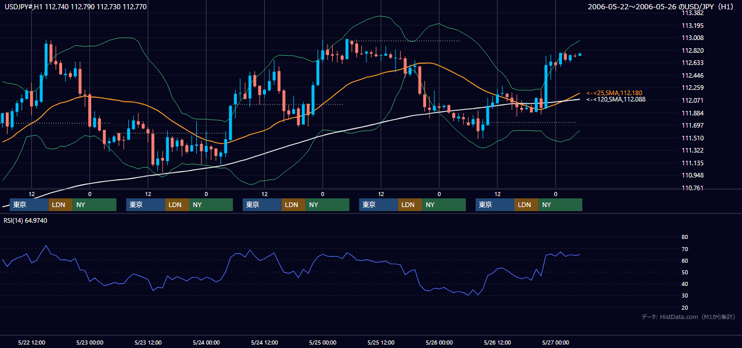Select the 5/23 NY session block
The width and height of the screenshot is (742, 348).
point(211,205)
